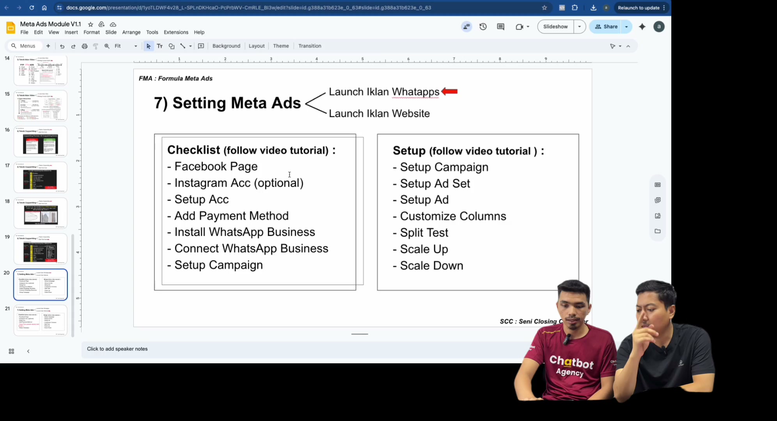This screenshot has width=777, height=421.
Task: Select the Text box tool
Action: [160, 46]
